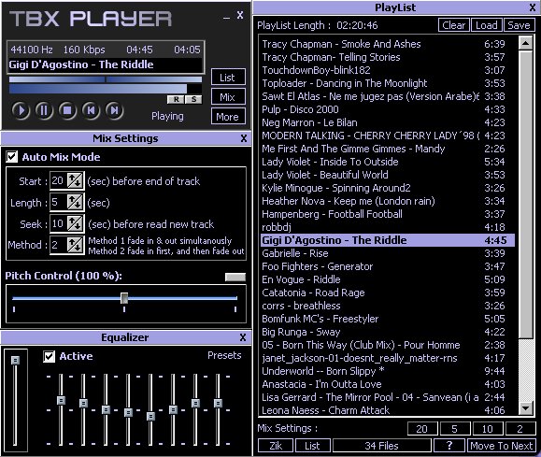Click the playlist scroll down arrow
The height and width of the screenshot is (457, 541).
pyautogui.click(x=525, y=408)
